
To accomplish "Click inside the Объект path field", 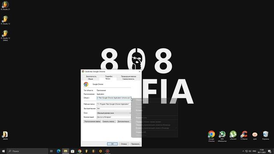I will click(114, 98).
